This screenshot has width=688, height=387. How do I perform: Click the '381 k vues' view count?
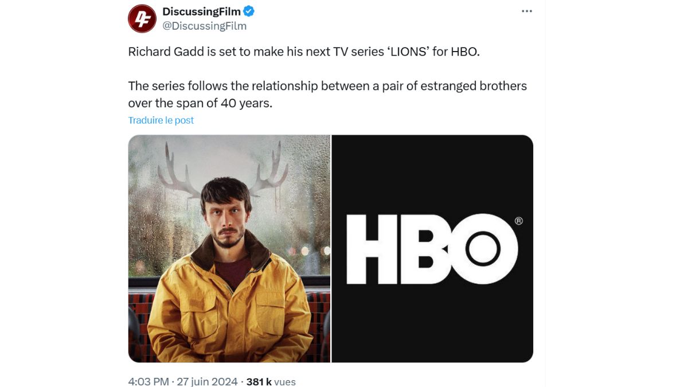coord(271,381)
